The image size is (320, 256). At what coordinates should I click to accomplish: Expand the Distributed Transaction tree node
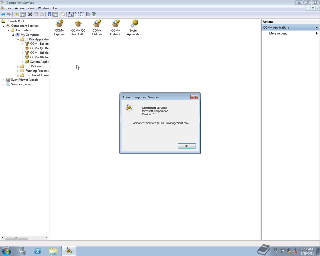pyautogui.click(x=18, y=75)
